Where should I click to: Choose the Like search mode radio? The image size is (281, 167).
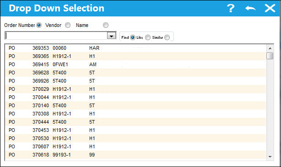[148, 37]
